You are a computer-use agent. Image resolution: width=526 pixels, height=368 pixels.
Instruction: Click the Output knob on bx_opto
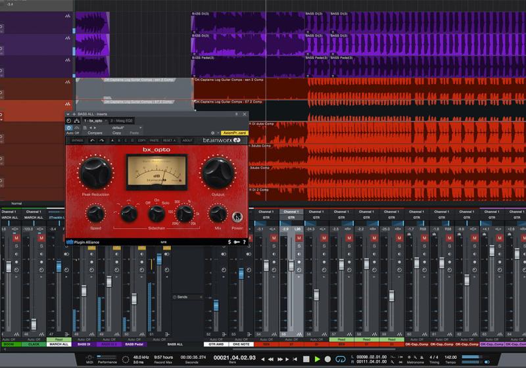click(218, 173)
